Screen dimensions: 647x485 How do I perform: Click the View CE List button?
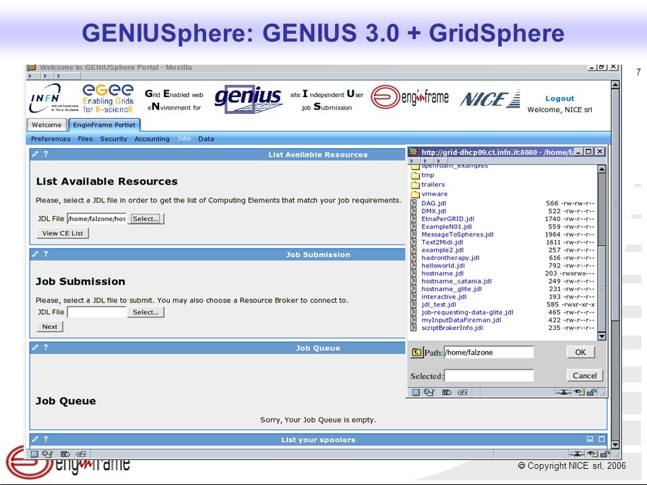[63, 234]
